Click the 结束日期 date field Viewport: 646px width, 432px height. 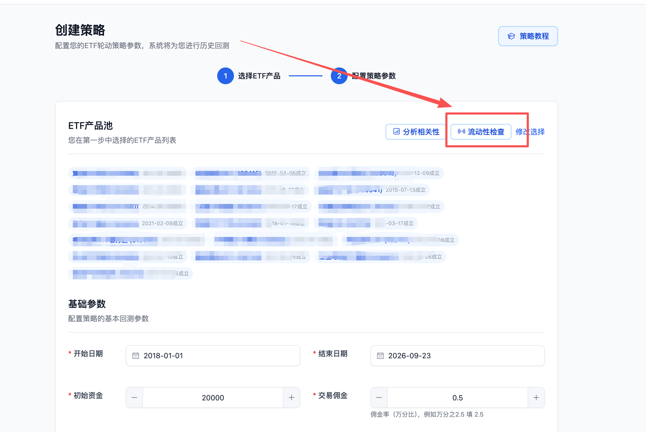click(457, 355)
